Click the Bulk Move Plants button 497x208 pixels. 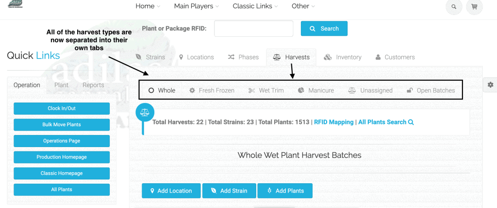(x=62, y=124)
